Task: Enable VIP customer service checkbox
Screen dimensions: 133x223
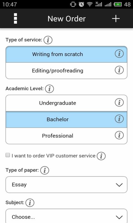Action: (8, 155)
